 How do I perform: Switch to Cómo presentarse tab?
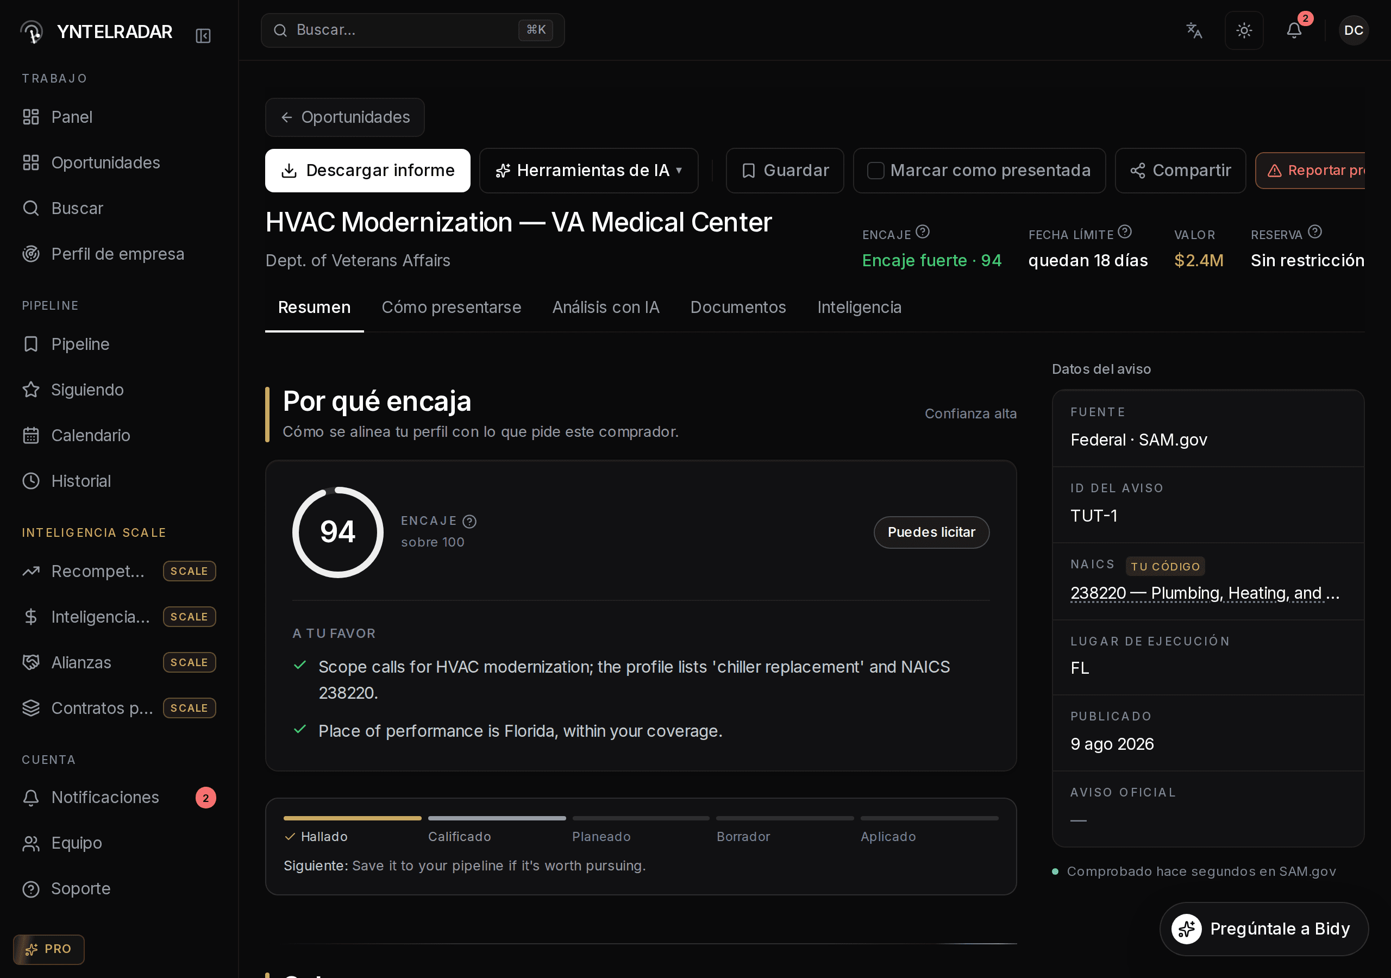pyautogui.click(x=452, y=307)
